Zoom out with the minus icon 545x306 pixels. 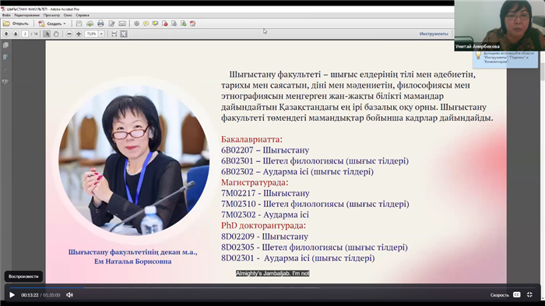tap(69, 33)
